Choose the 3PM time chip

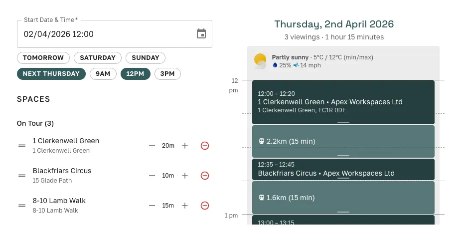167,74
